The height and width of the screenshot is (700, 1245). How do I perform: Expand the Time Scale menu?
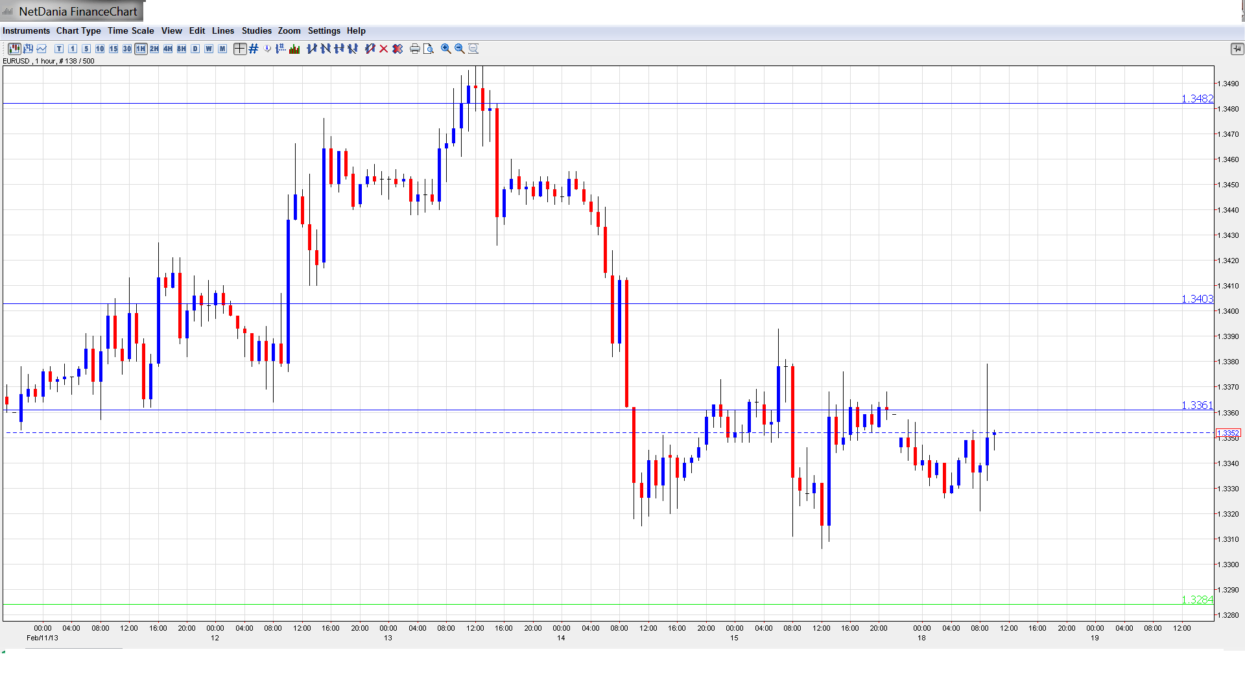[130, 30]
